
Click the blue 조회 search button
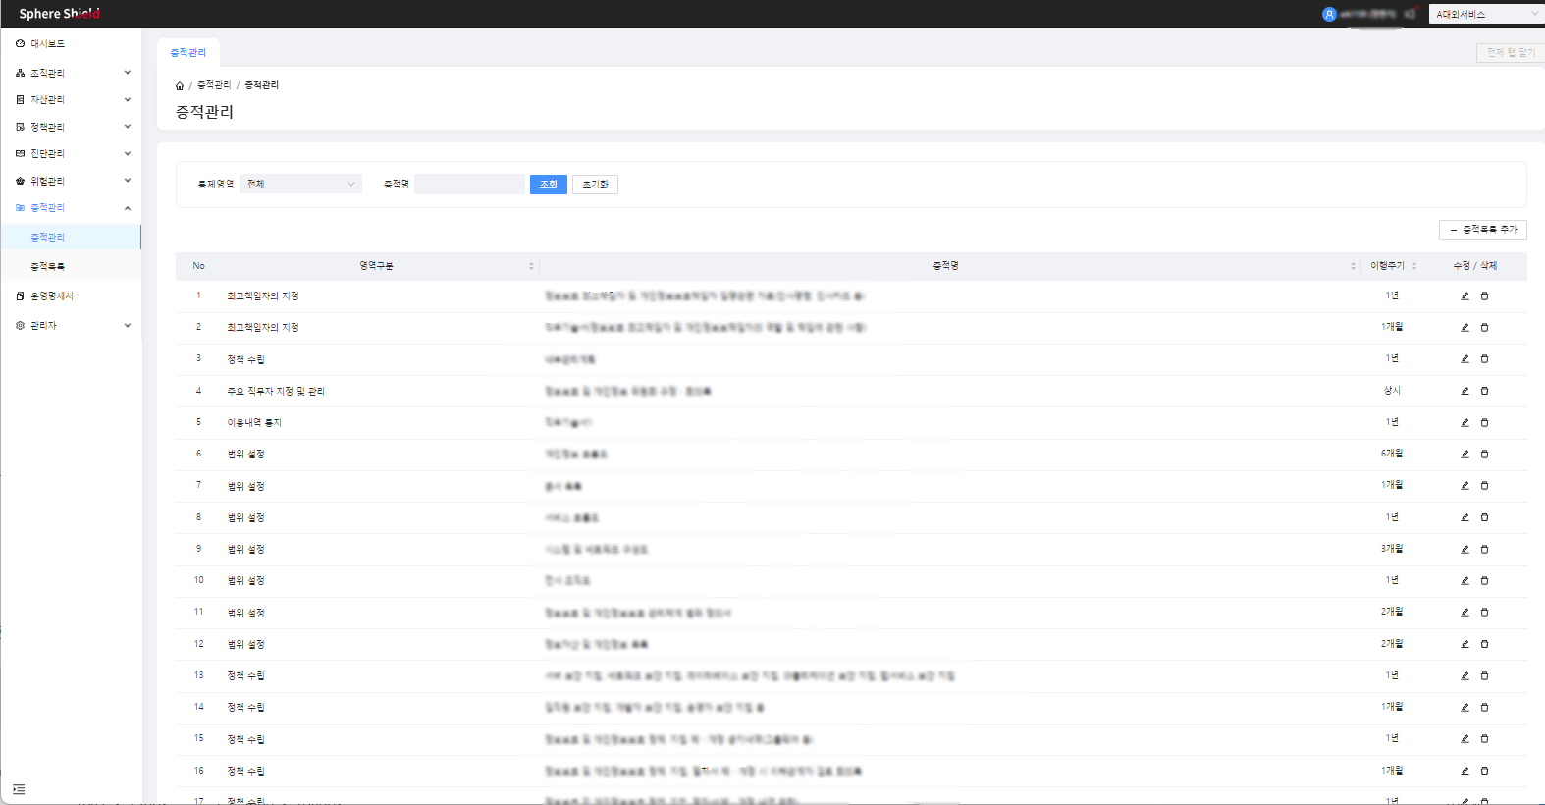(x=548, y=185)
